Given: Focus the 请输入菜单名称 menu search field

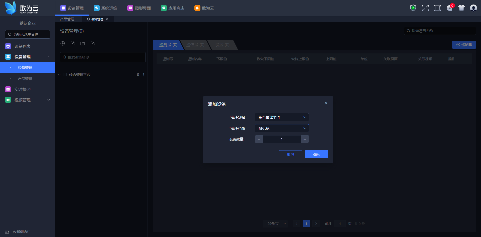Looking at the screenshot, I should pyautogui.click(x=28, y=34).
